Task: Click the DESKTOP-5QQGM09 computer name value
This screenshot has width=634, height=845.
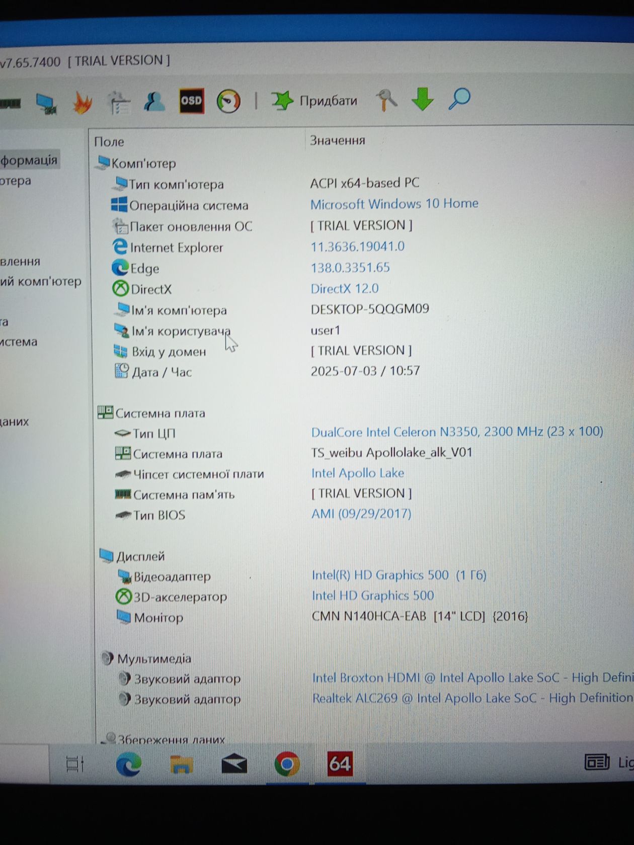Action: tap(370, 309)
